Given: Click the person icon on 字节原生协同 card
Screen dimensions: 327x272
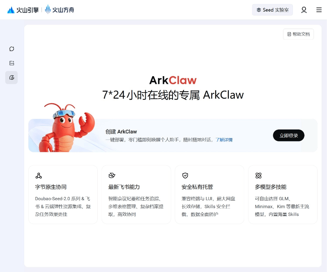Looking at the screenshot, I should click(39, 176).
